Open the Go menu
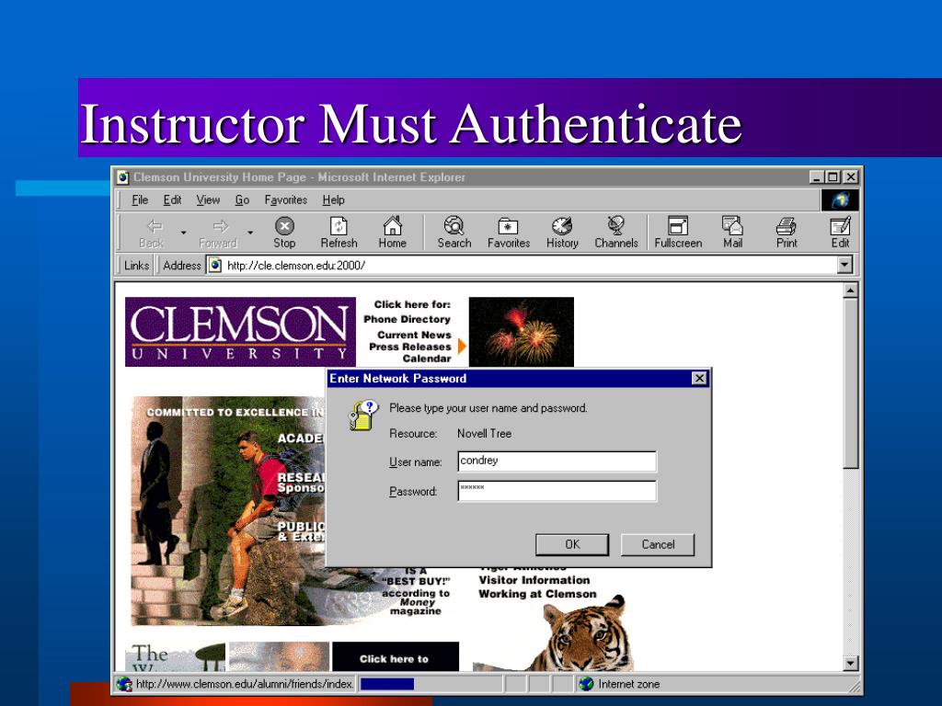 coord(242,199)
